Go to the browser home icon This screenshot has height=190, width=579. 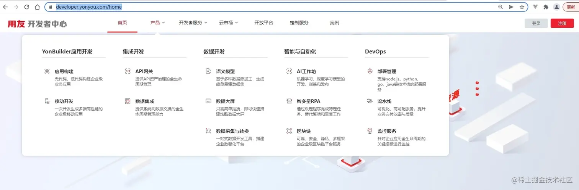37,7
